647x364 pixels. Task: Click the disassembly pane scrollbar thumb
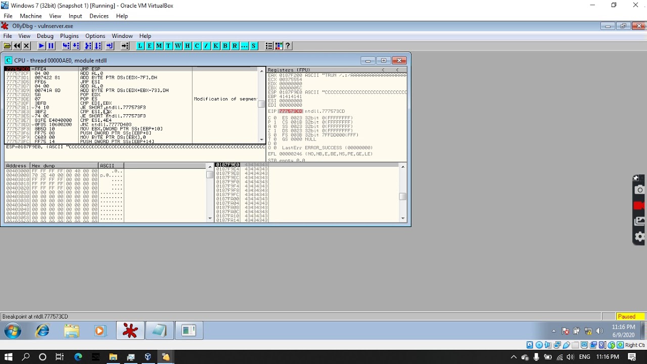coord(261,104)
